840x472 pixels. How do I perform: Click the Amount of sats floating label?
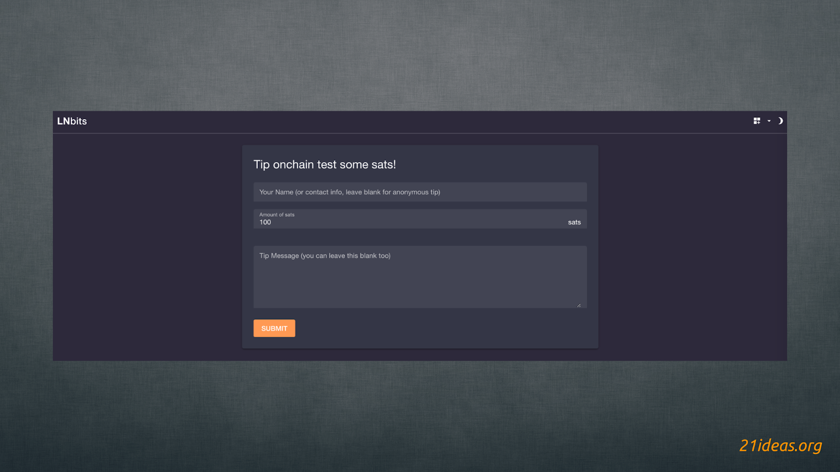(277, 214)
